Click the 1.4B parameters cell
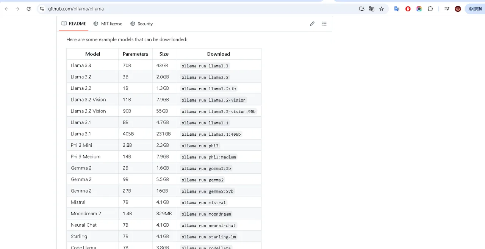This screenshot has height=249, width=485. tap(136, 213)
